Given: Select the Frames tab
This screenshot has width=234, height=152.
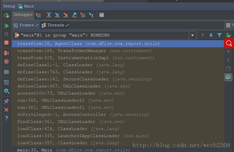Looking at the screenshot, I should coord(26,25).
